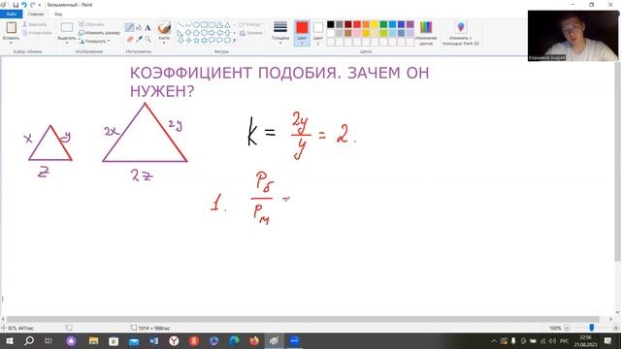The height and width of the screenshot is (349, 621).
Task: Click Edit with Paint 3D button
Action: [461, 33]
